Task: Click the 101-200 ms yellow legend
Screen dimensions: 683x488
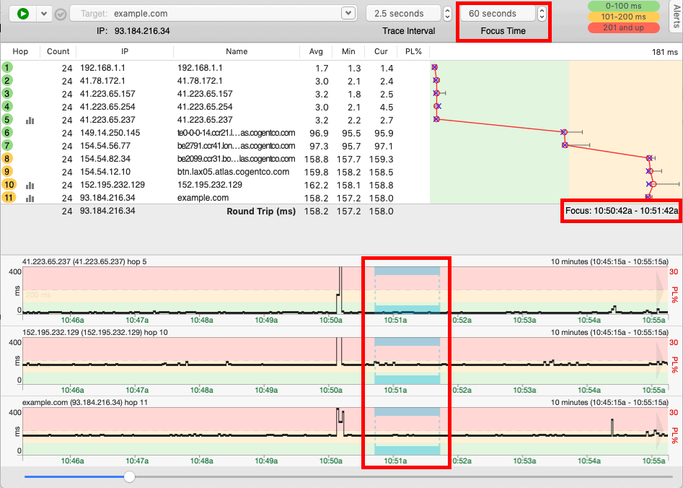Action: click(x=623, y=17)
